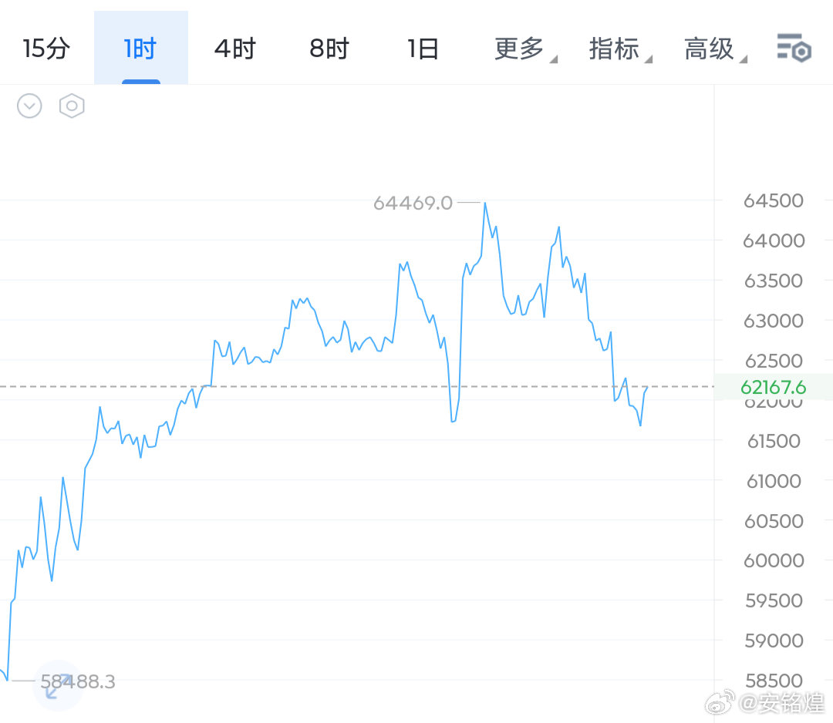Screen dimensions: 833x723
Task: Click the 61000 price axis label
Action: tap(774, 482)
